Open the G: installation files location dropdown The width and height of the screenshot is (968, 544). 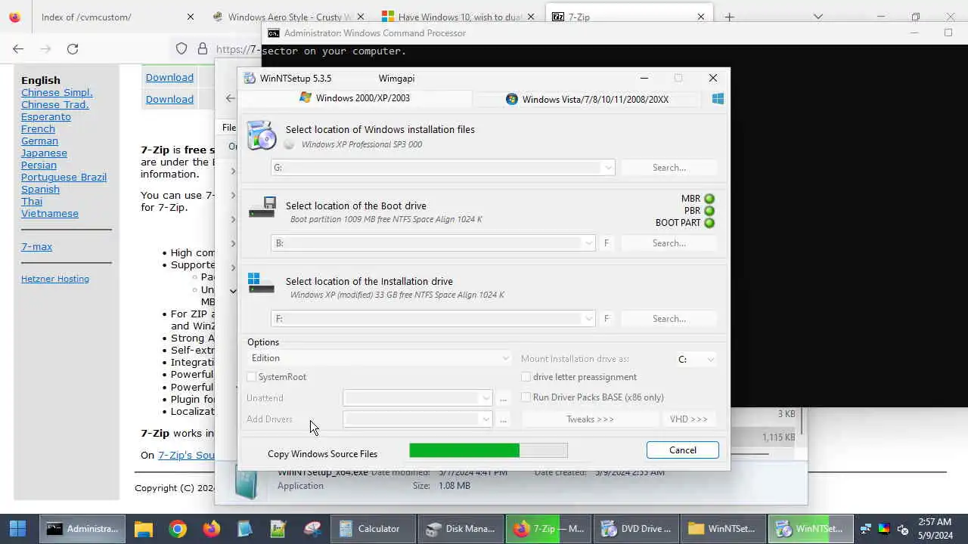click(608, 168)
